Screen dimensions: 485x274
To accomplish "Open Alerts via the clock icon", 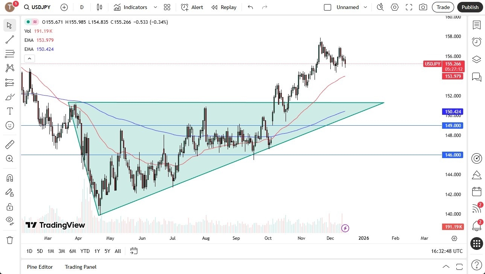I will [476, 41].
